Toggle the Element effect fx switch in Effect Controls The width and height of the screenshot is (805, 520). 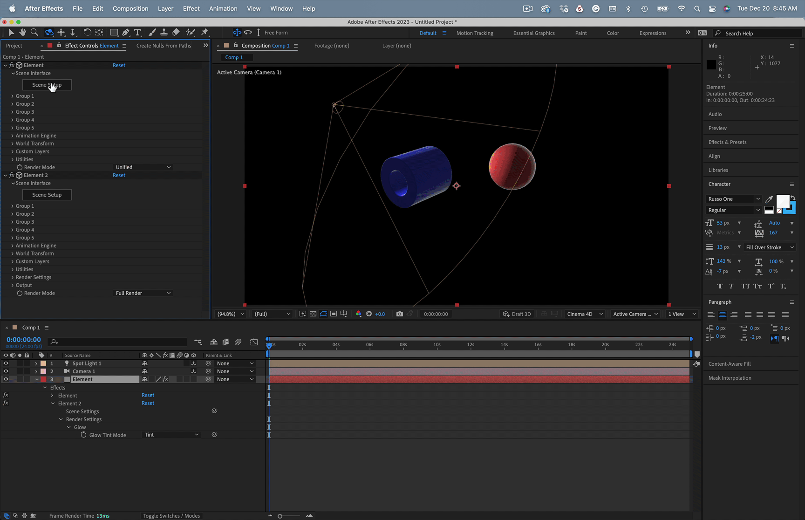12,65
